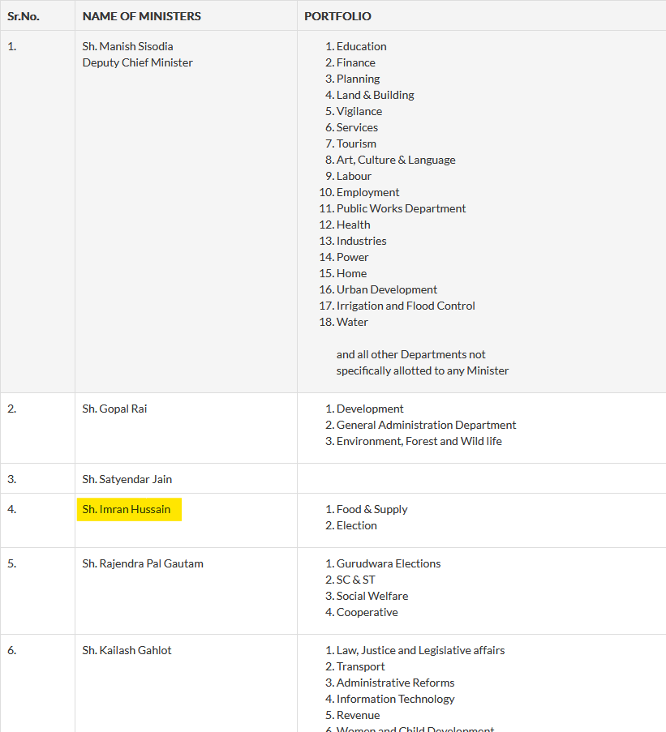Click the NAME OF MINISTERS column header
This screenshot has width=666, height=732.
141,16
